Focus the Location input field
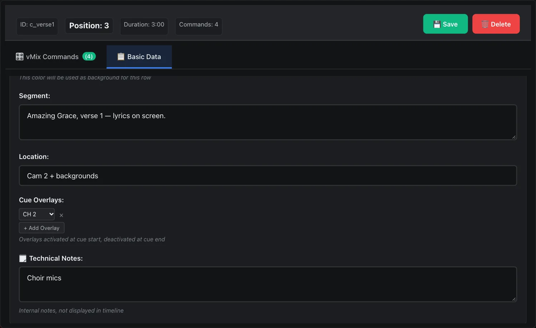 click(x=268, y=175)
